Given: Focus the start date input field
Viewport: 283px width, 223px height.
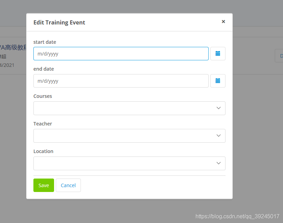Looking at the screenshot, I should tap(121, 54).
